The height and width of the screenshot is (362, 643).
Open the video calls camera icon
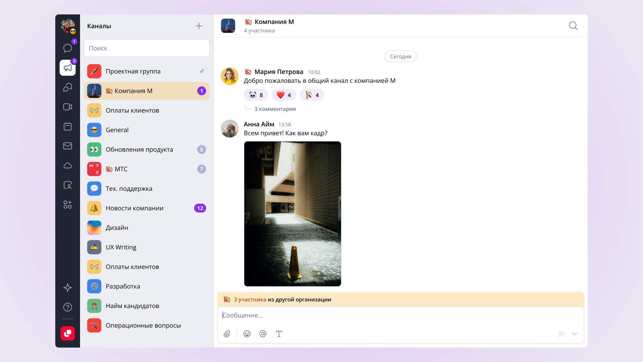point(68,107)
